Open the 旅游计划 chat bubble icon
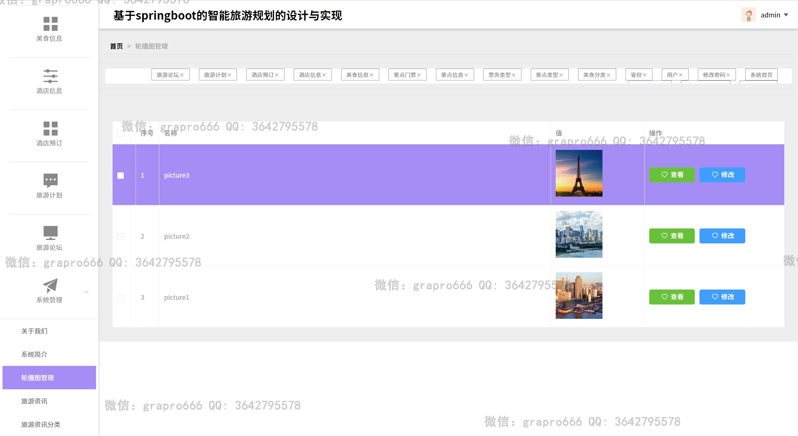Viewport: 798px width, 436px height. 50,180
